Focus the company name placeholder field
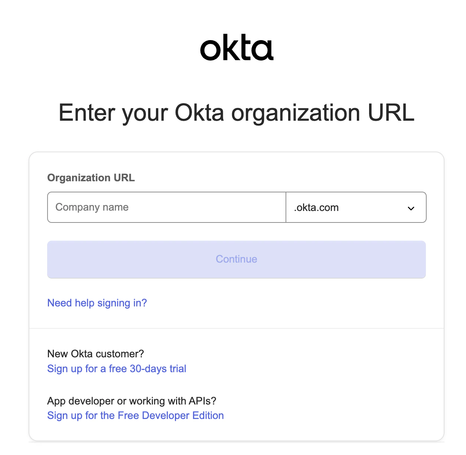Viewport: 466px width, 455px height. click(x=166, y=207)
